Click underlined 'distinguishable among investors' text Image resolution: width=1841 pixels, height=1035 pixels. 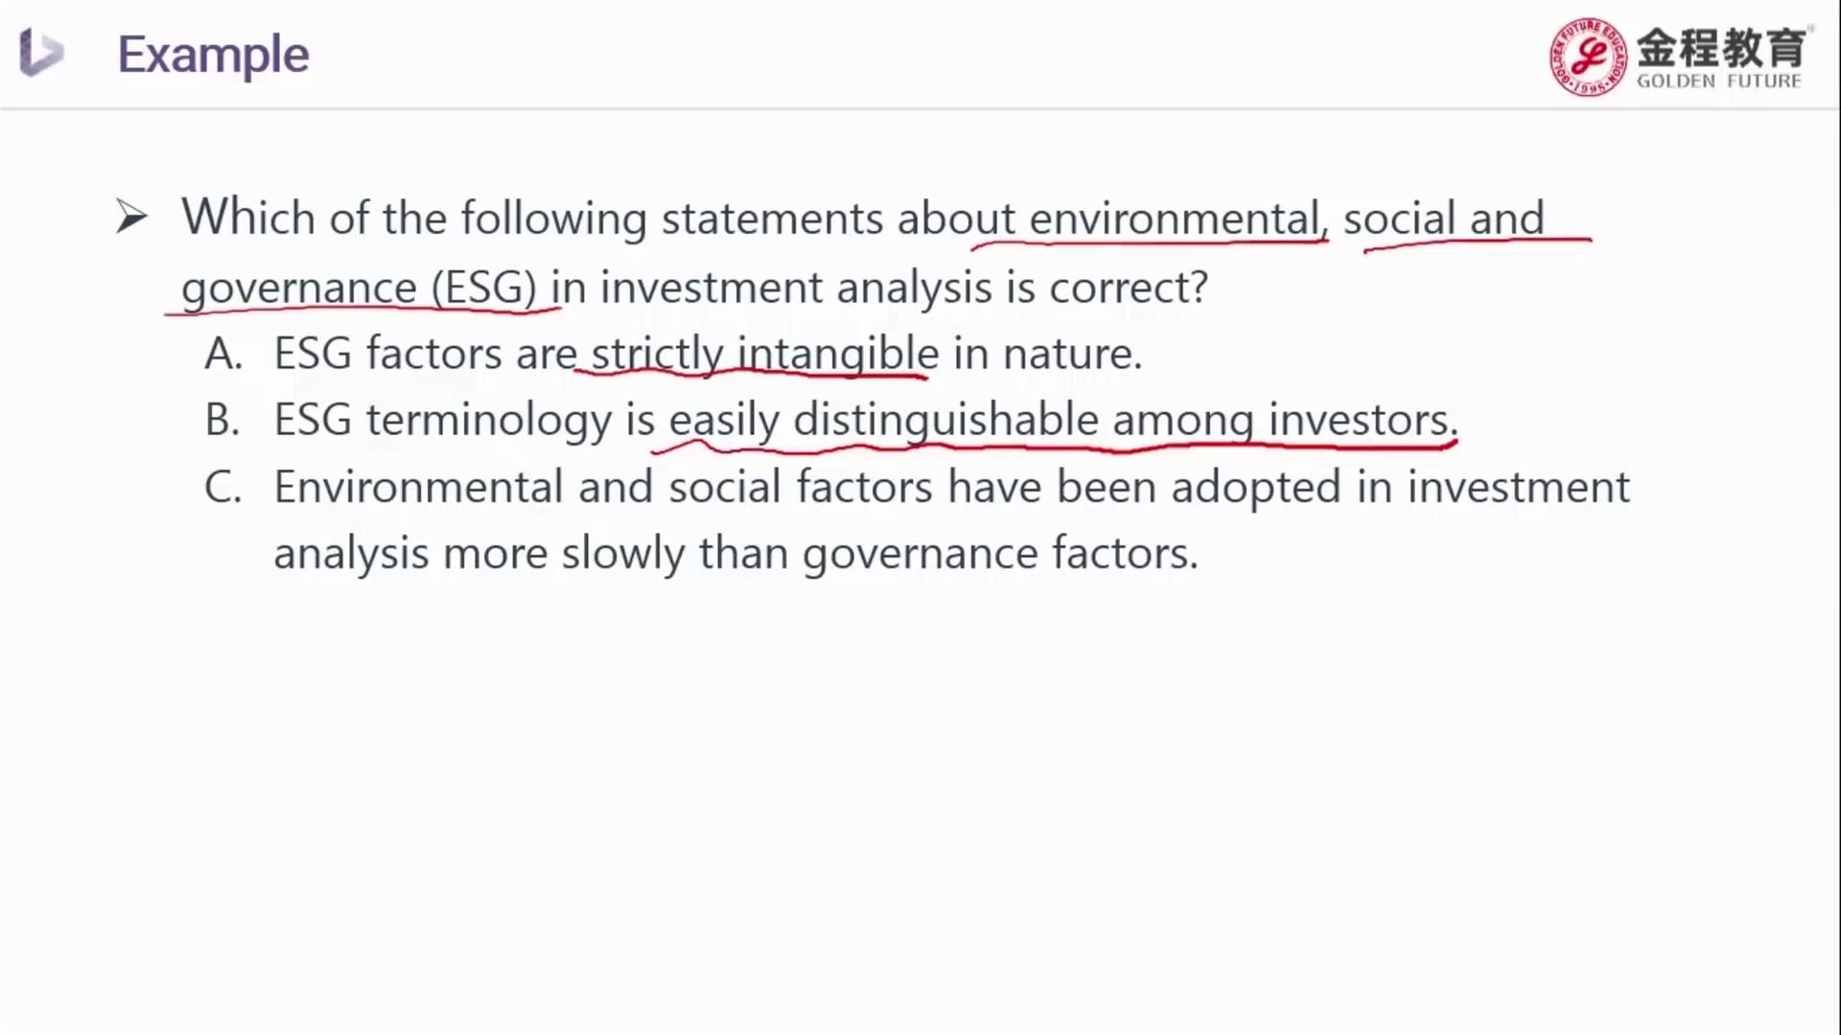(1126, 421)
